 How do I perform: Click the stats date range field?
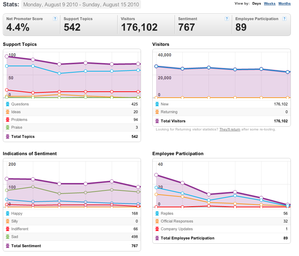coord(81,5)
